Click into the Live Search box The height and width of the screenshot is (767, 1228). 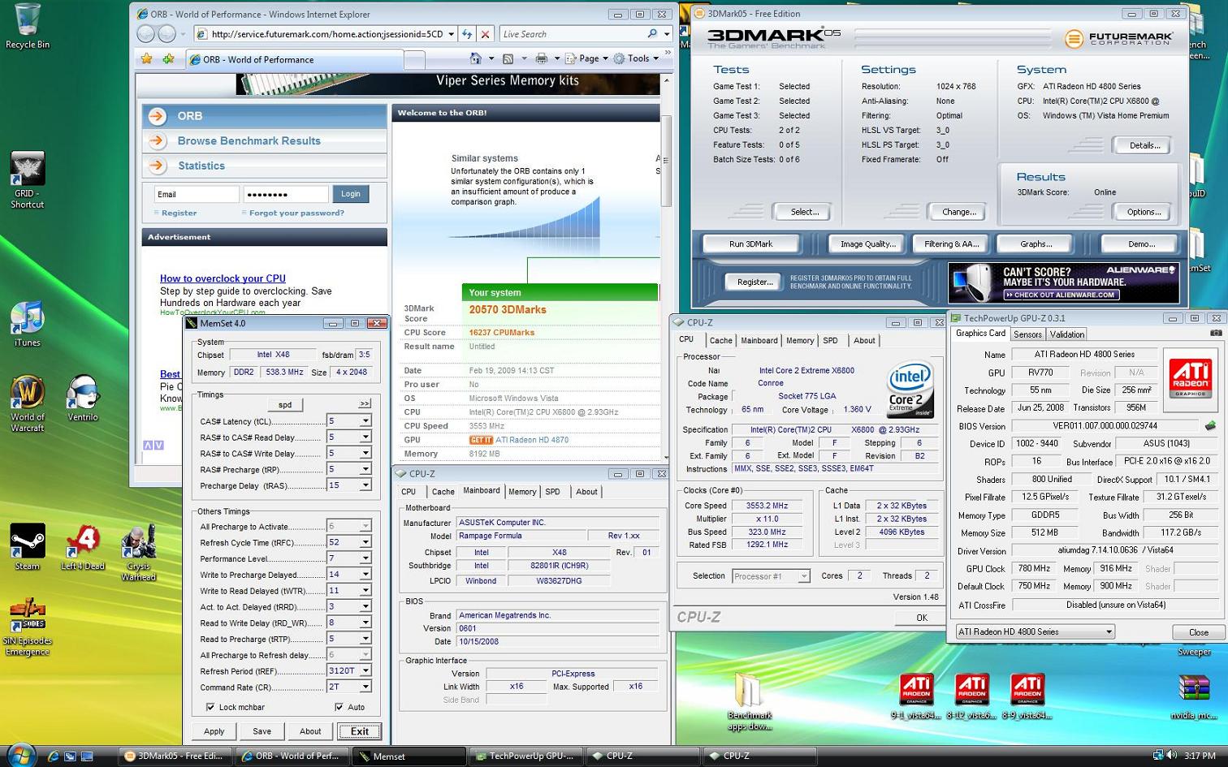coord(573,34)
